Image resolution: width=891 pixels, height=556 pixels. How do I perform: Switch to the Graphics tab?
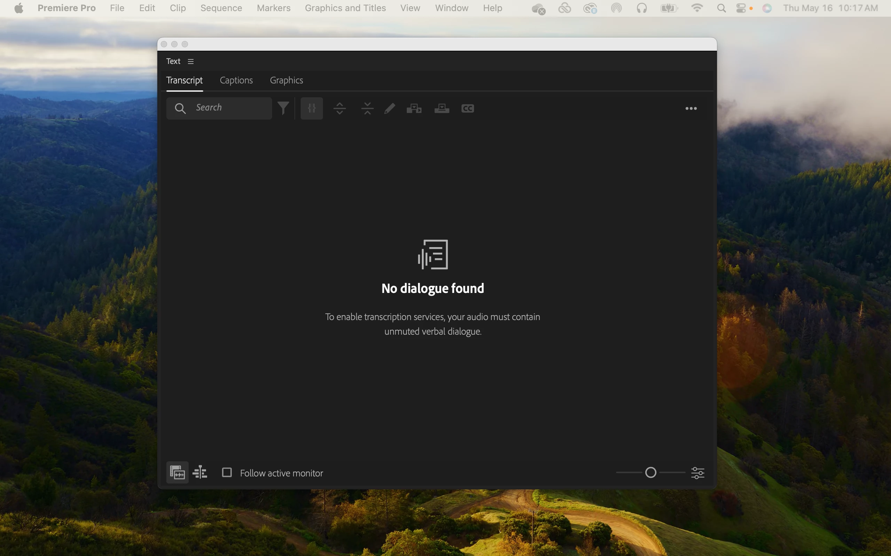(286, 80)
